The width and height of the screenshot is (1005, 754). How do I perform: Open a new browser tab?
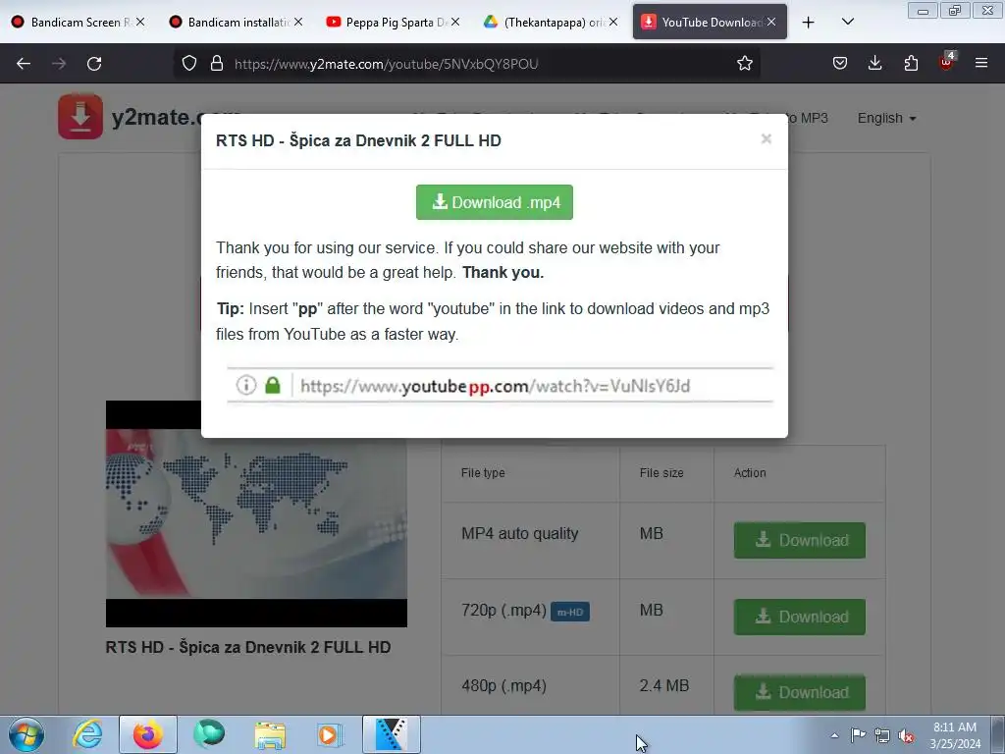tap(809, 23)
